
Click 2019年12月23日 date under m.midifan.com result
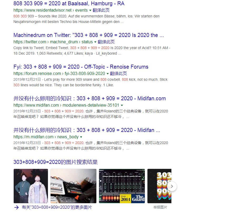click(x=27, y=143)
